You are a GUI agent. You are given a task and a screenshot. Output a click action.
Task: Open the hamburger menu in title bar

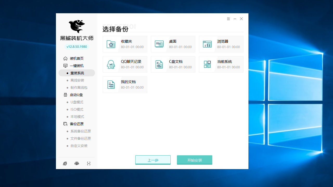pos(228,19)
